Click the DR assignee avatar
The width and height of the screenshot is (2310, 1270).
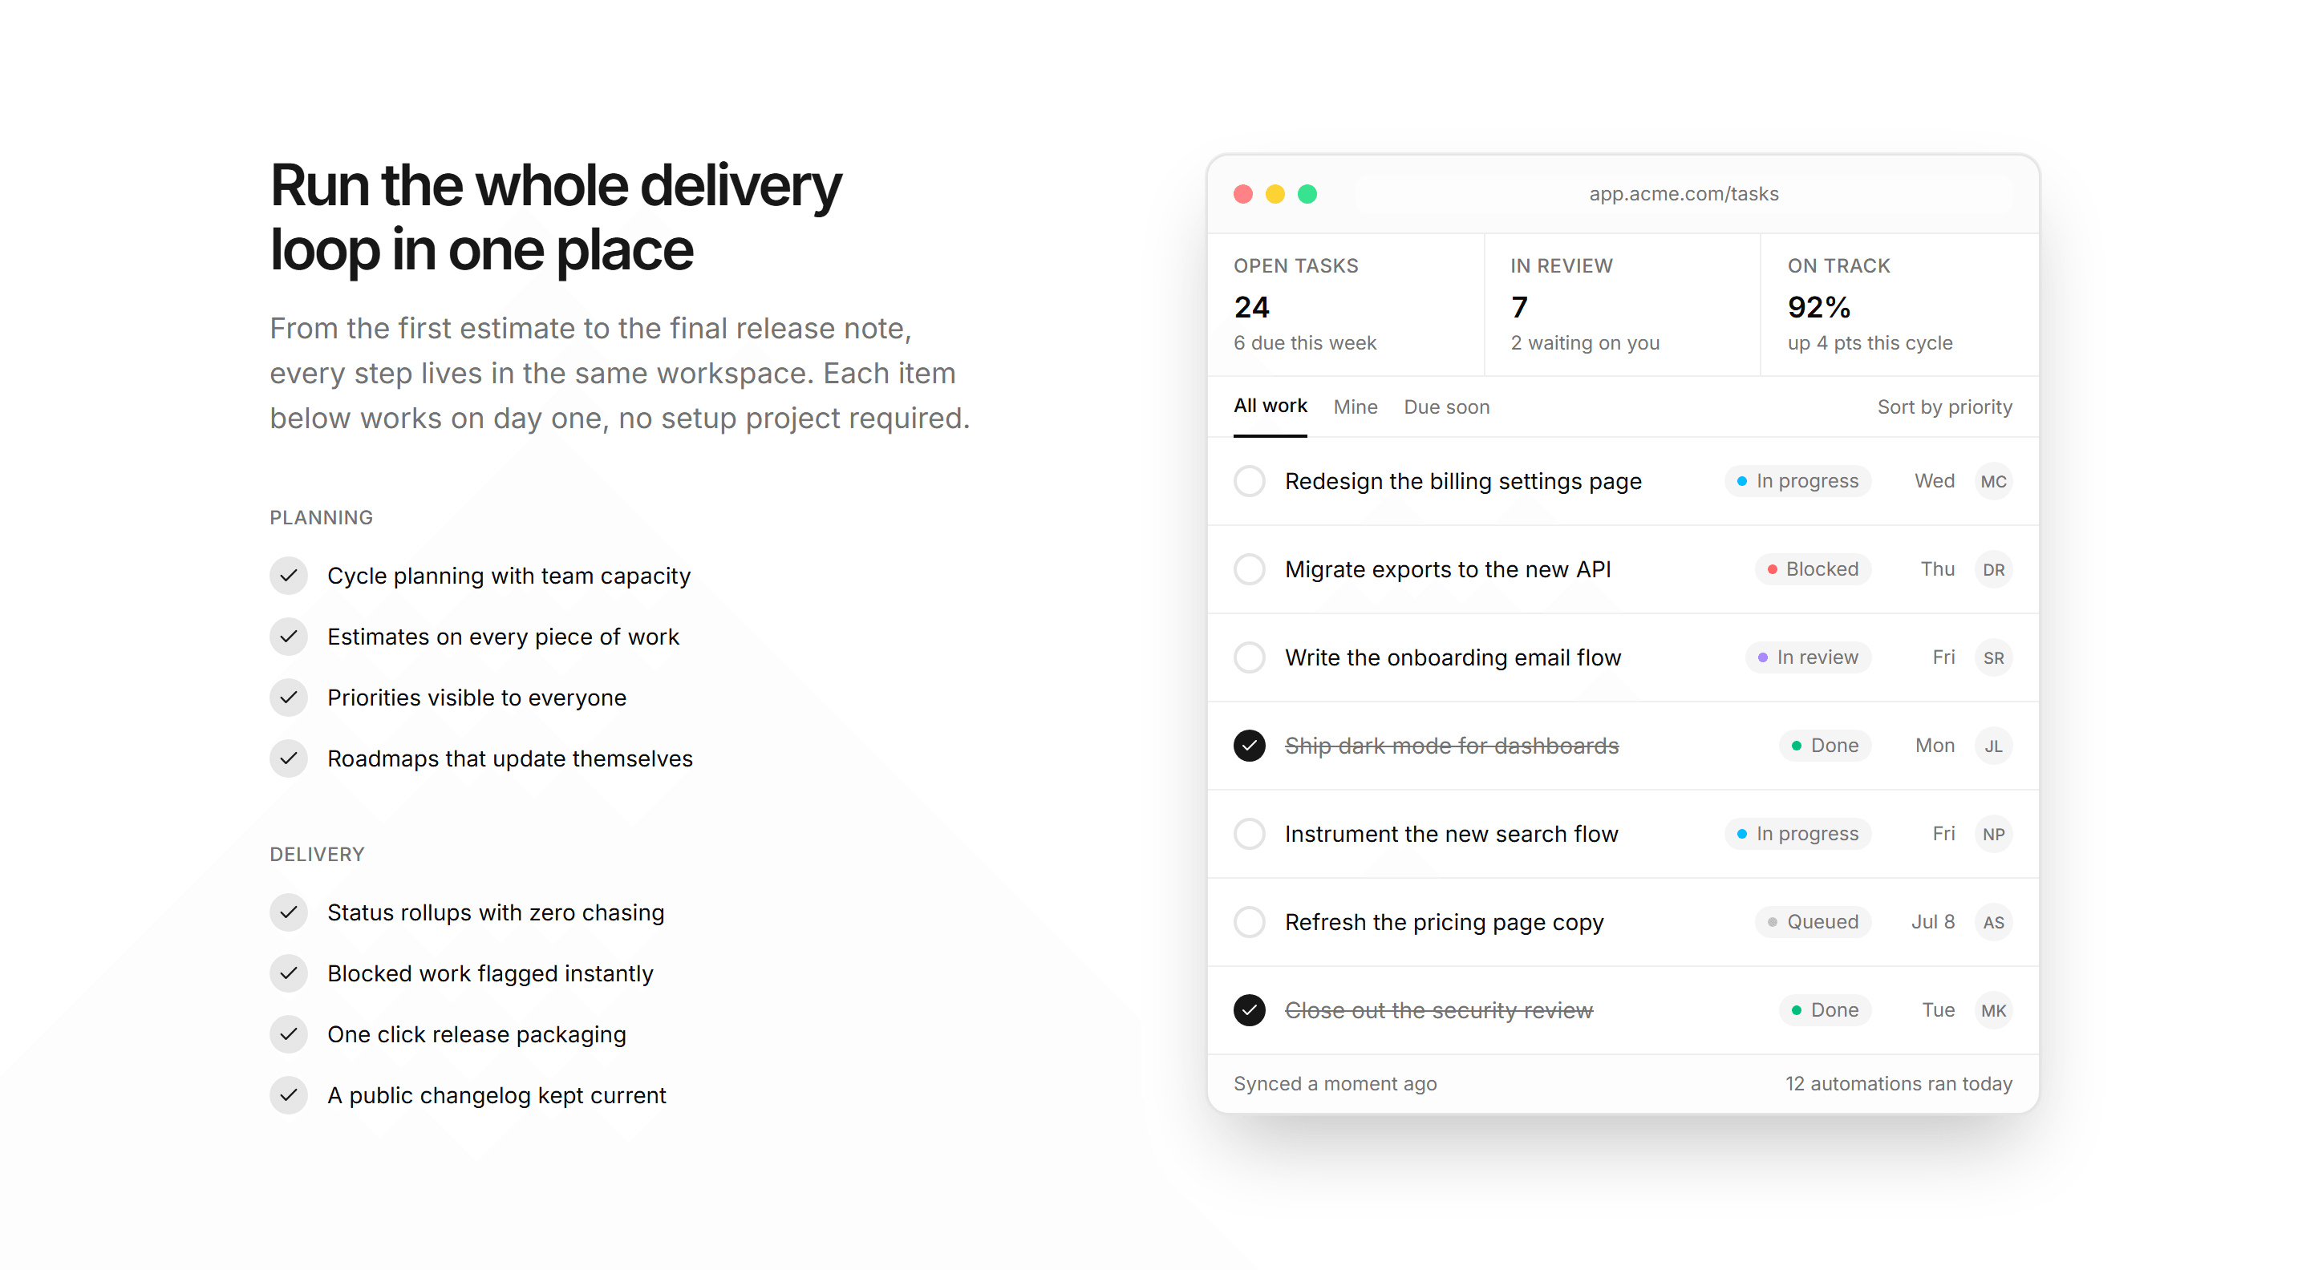1993,569
